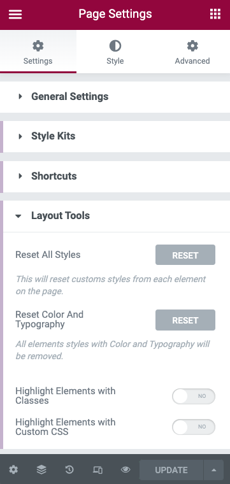Click the half-circle Style tab icon
The width and height of the screenshot is (230, 484).
click(115, 46)
